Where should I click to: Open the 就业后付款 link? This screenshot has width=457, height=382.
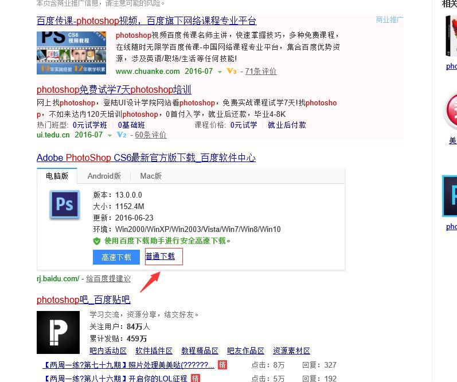tap(287, 125)
